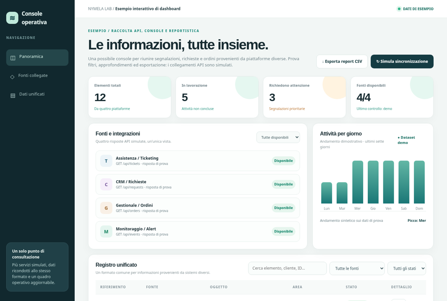Click the Fonti e integrazioni heading
The height and width of the screenshot is (301, 447).
coord(118,134)
